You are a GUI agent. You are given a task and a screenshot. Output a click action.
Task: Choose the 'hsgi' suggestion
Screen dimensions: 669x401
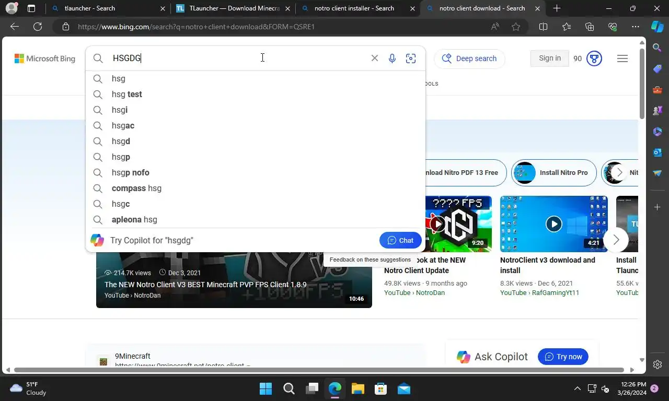[x=256, y=110]
